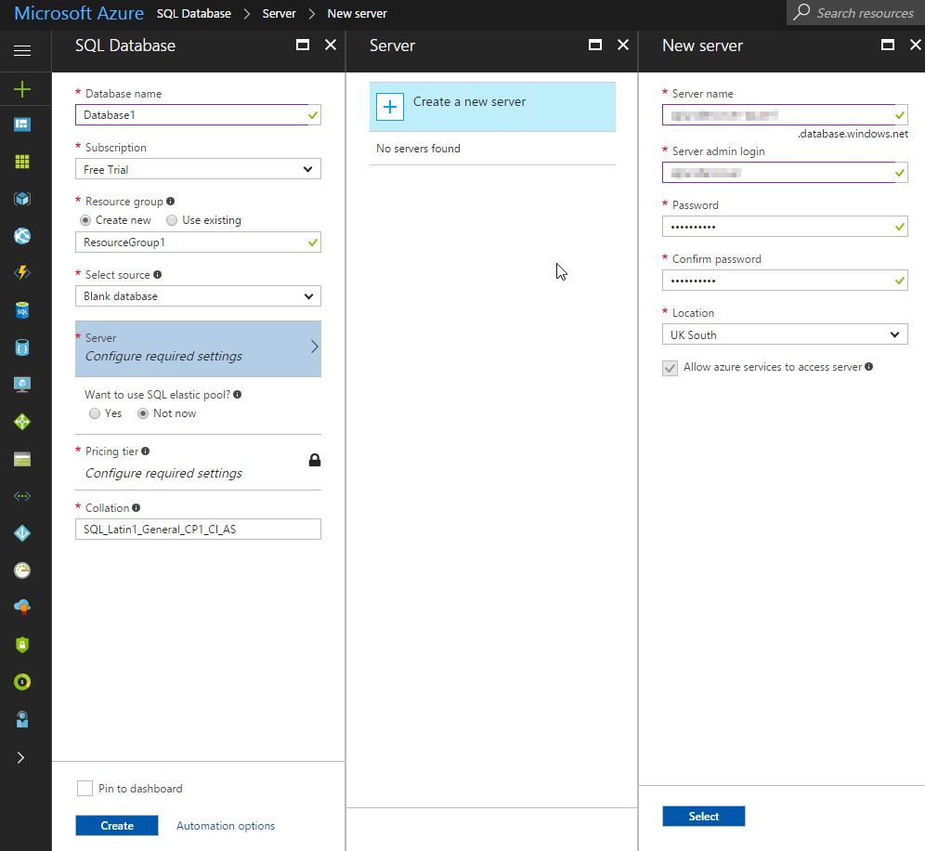The image size is (925, 851).
Task: Click the search magnifier icon in the header
Action: 801,12
